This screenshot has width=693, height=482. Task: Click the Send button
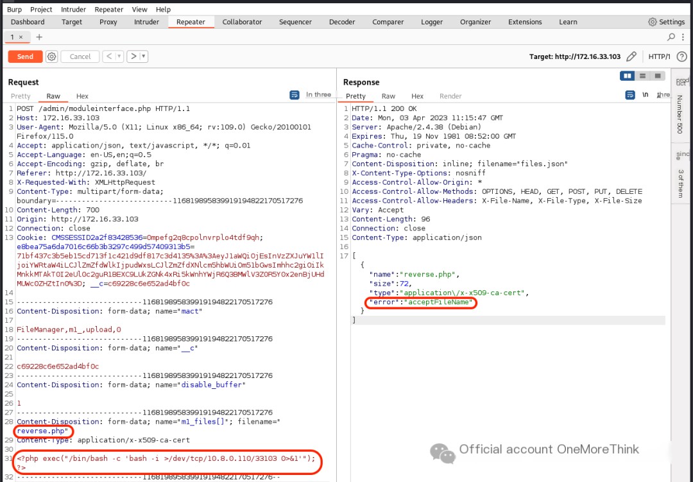(x=25, y=56)
